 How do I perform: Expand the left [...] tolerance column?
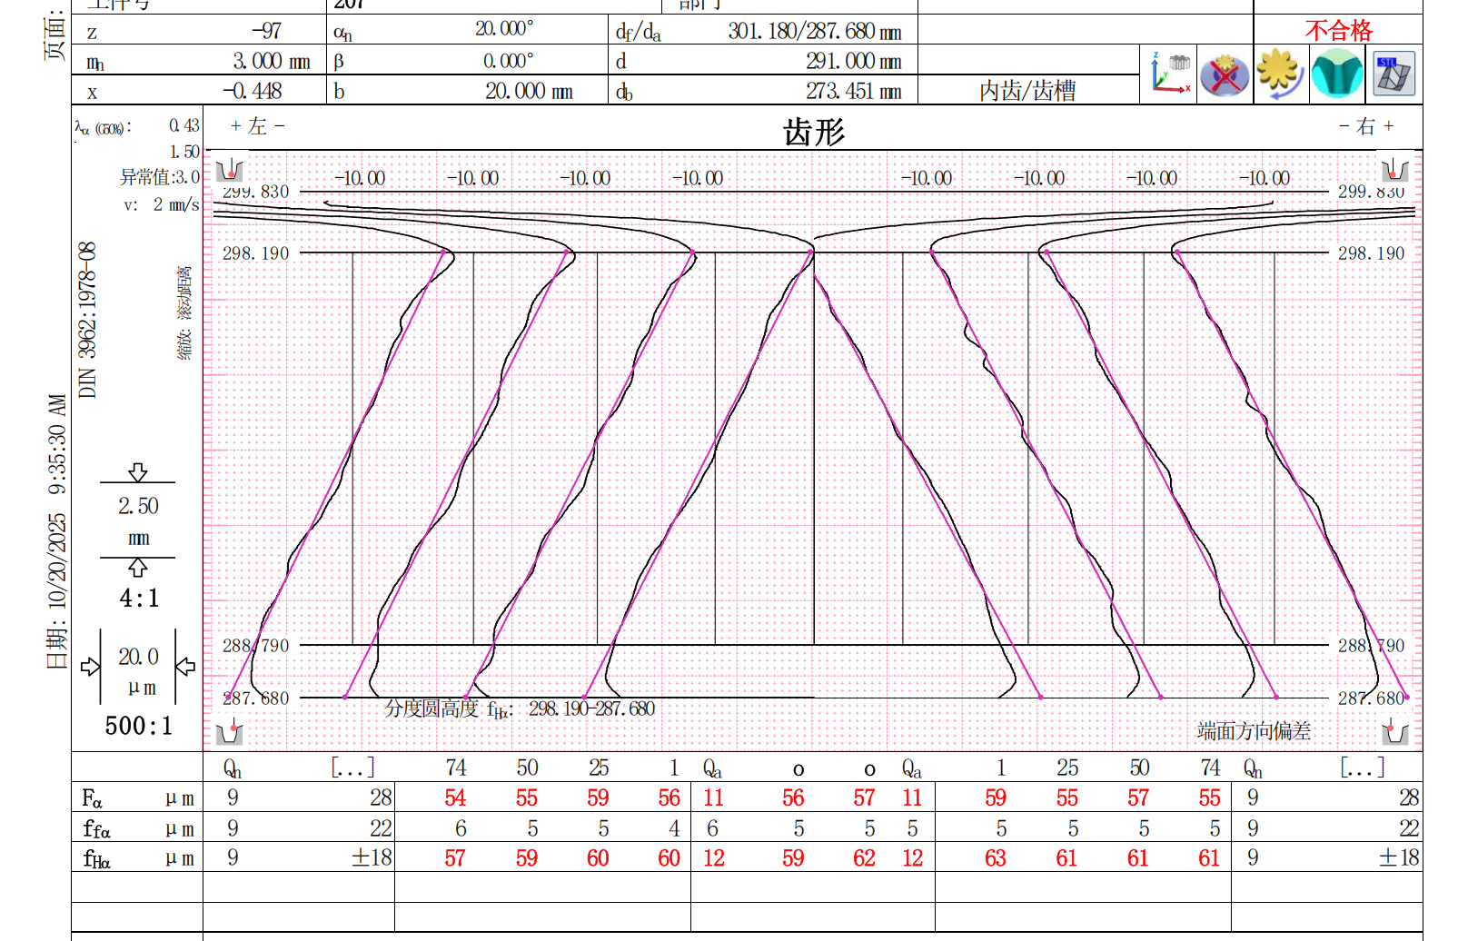(x=352, y=768)
